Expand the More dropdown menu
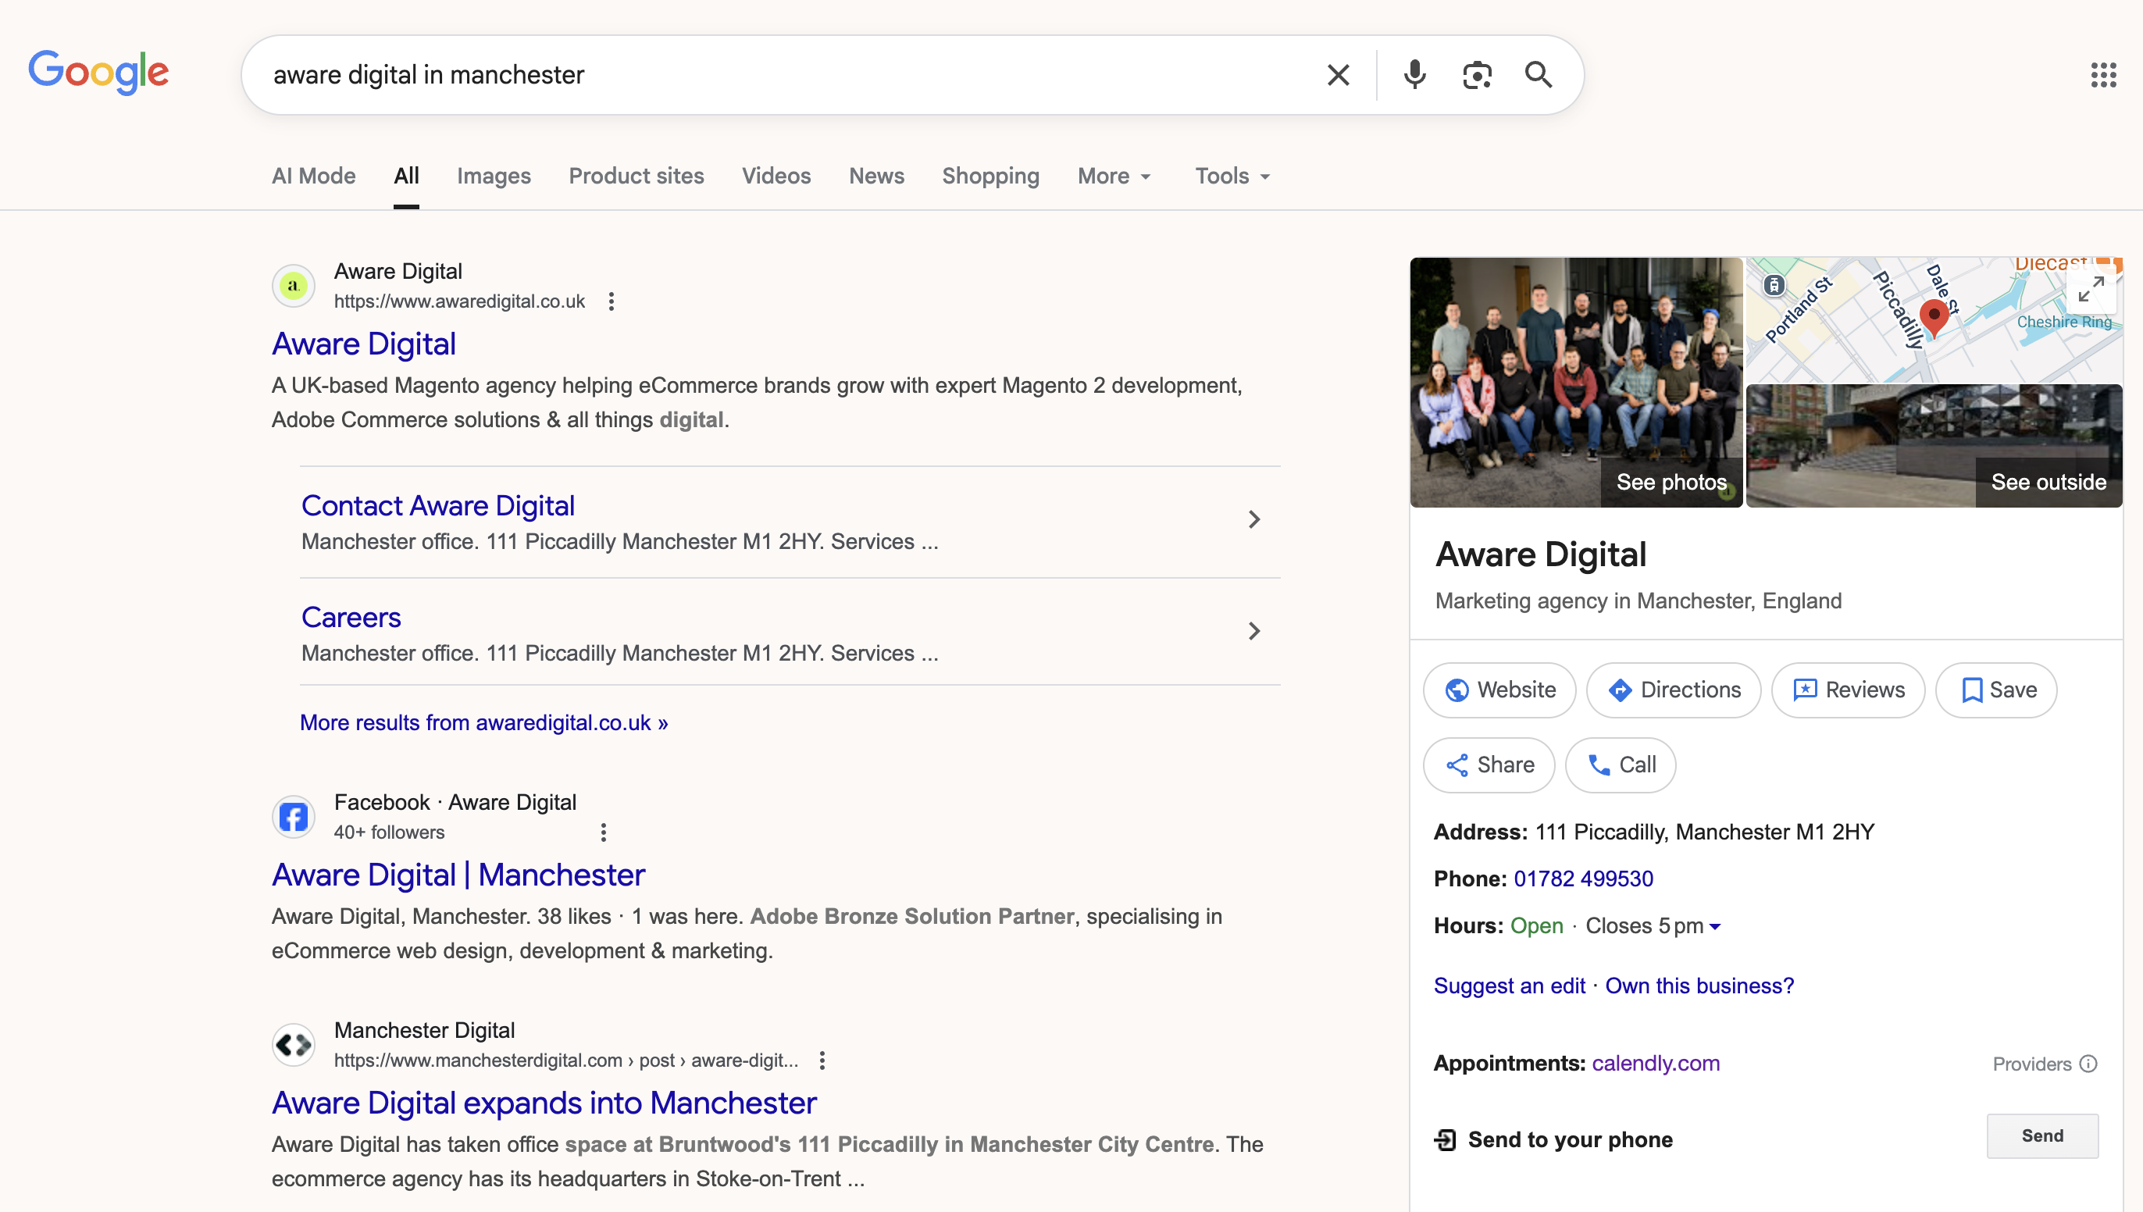Image resolution: width=2143 pixels, height=1212 pixels. pos(1114,176)
